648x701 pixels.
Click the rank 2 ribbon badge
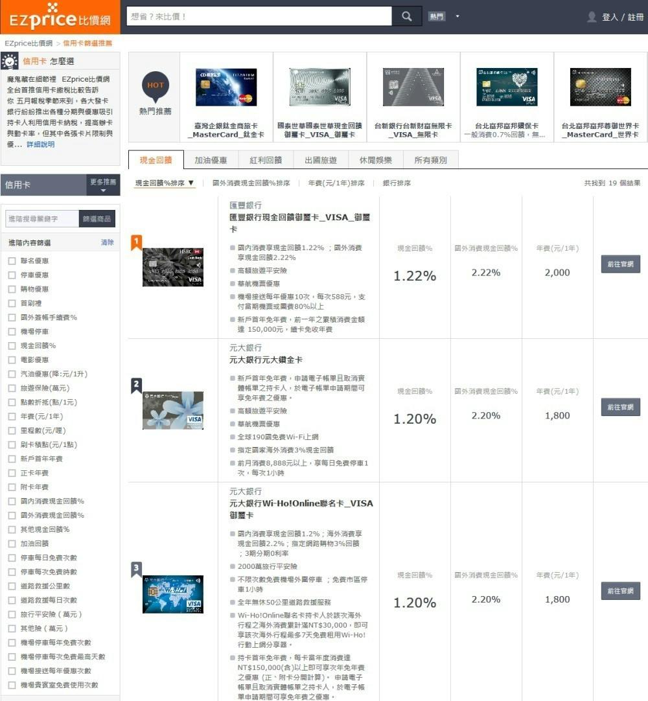click(x=136, y=386)
